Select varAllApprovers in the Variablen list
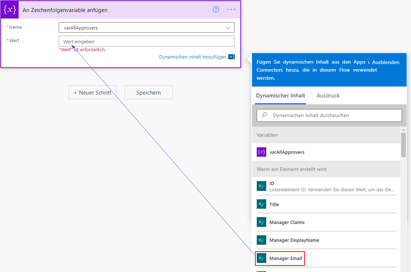This screenshot has height=272, width=411. coord(326,152)
